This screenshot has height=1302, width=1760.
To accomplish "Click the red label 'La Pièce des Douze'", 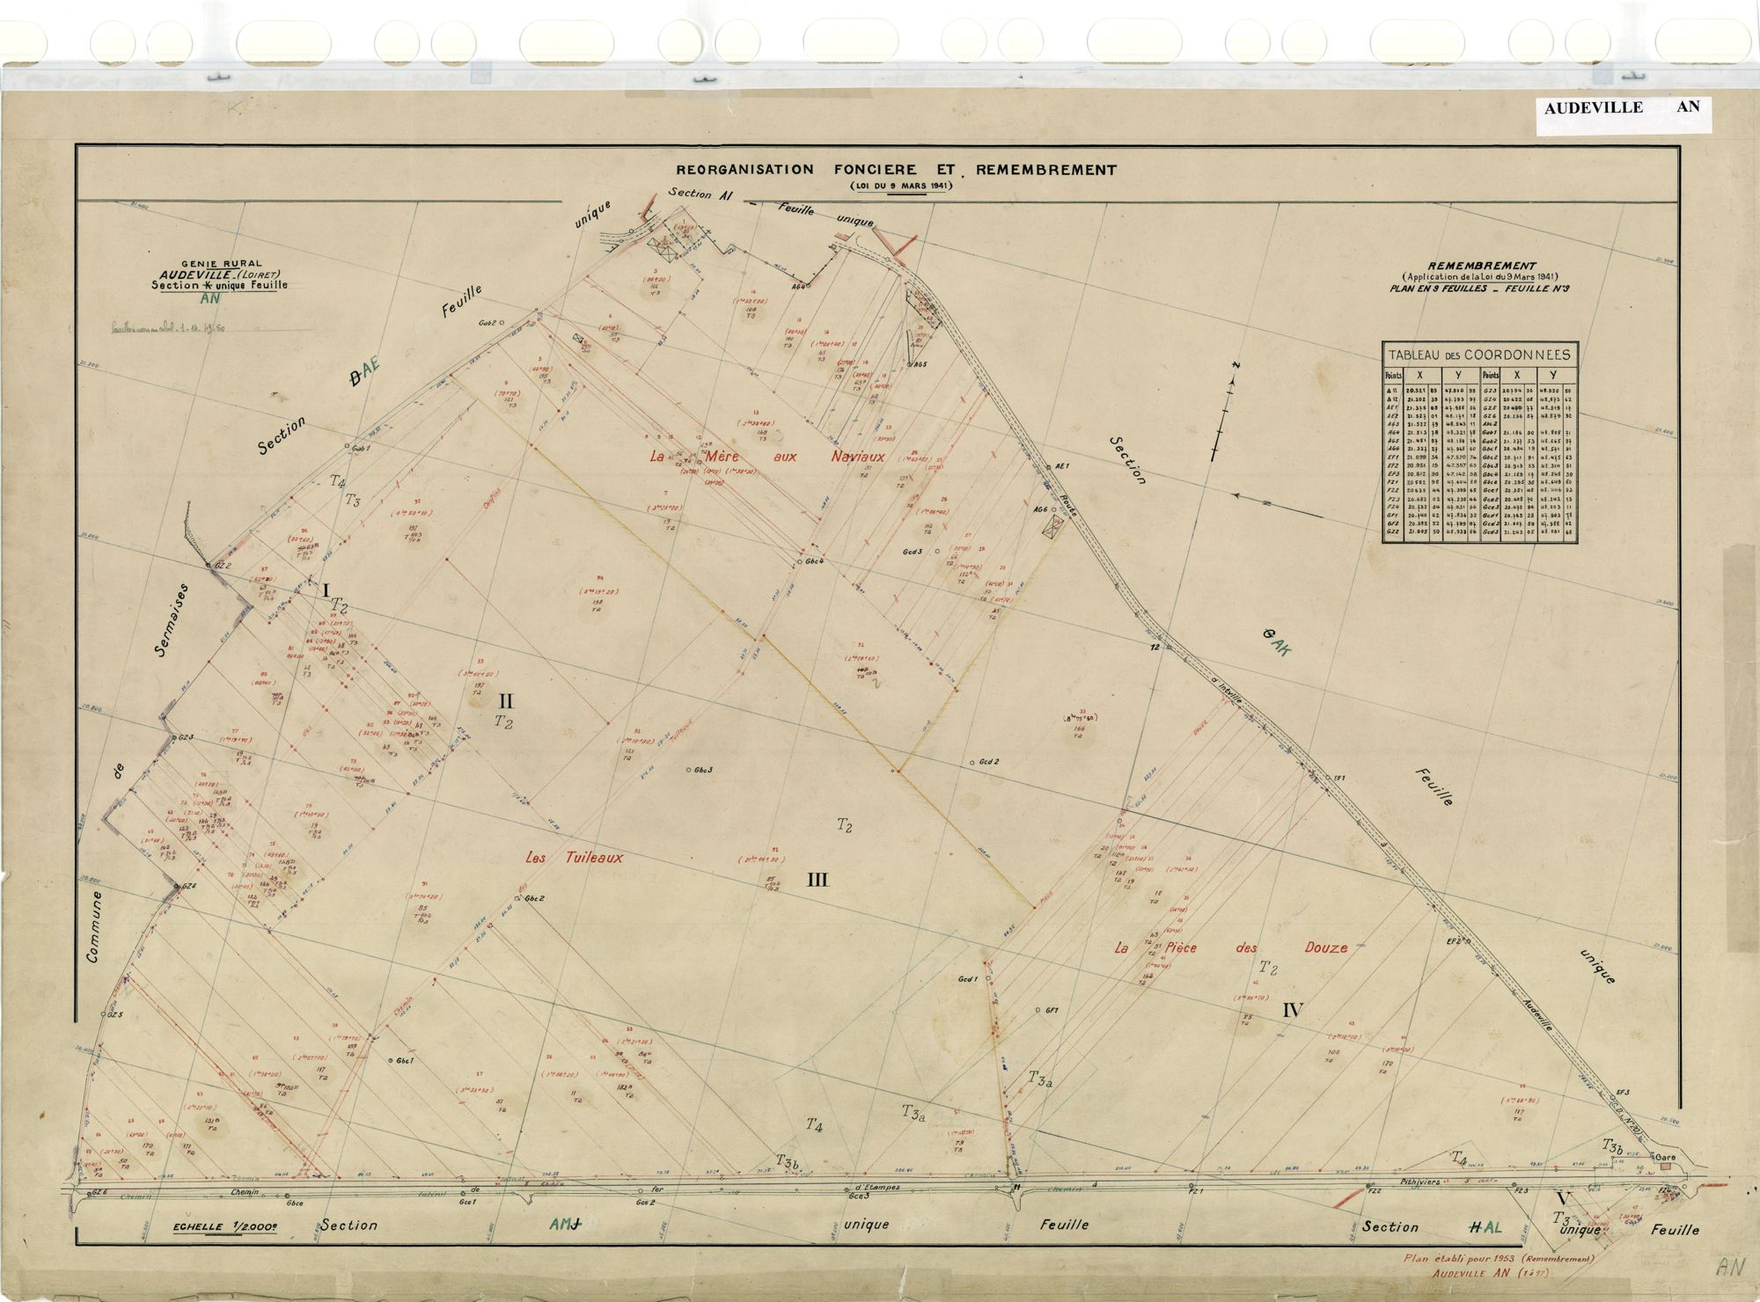I will coord(1231,948).
